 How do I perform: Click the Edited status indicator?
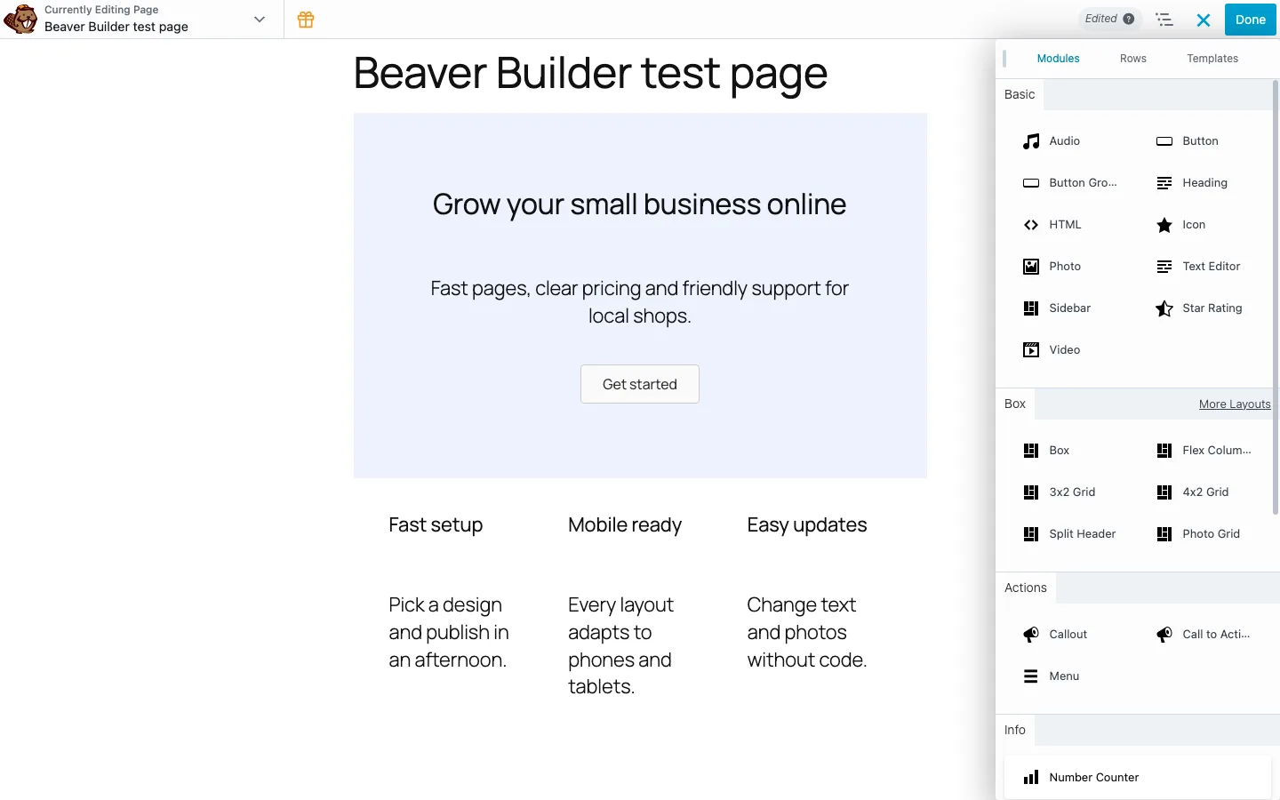coord(1109,19)
